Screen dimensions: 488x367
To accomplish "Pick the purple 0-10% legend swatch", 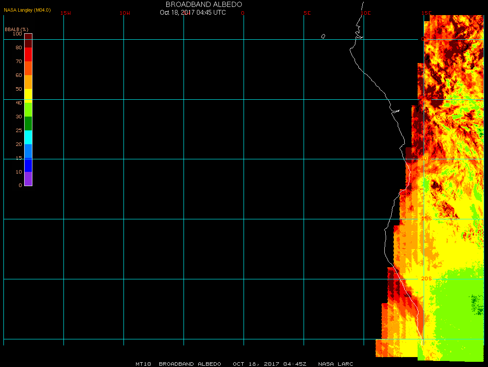I will point(28,179).
